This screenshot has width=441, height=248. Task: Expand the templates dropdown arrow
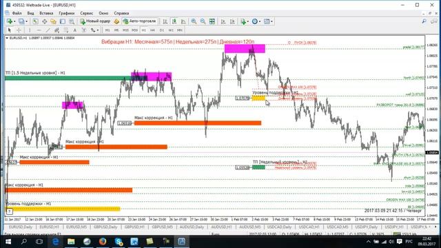tap(271, 21)
